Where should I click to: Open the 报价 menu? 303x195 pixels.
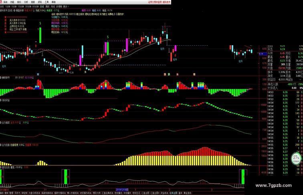[x=19, y=2]
